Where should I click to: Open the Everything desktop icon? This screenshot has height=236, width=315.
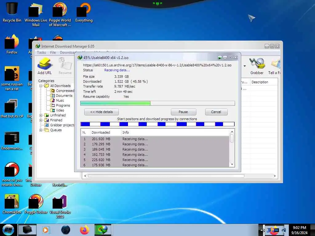point(84,12)
